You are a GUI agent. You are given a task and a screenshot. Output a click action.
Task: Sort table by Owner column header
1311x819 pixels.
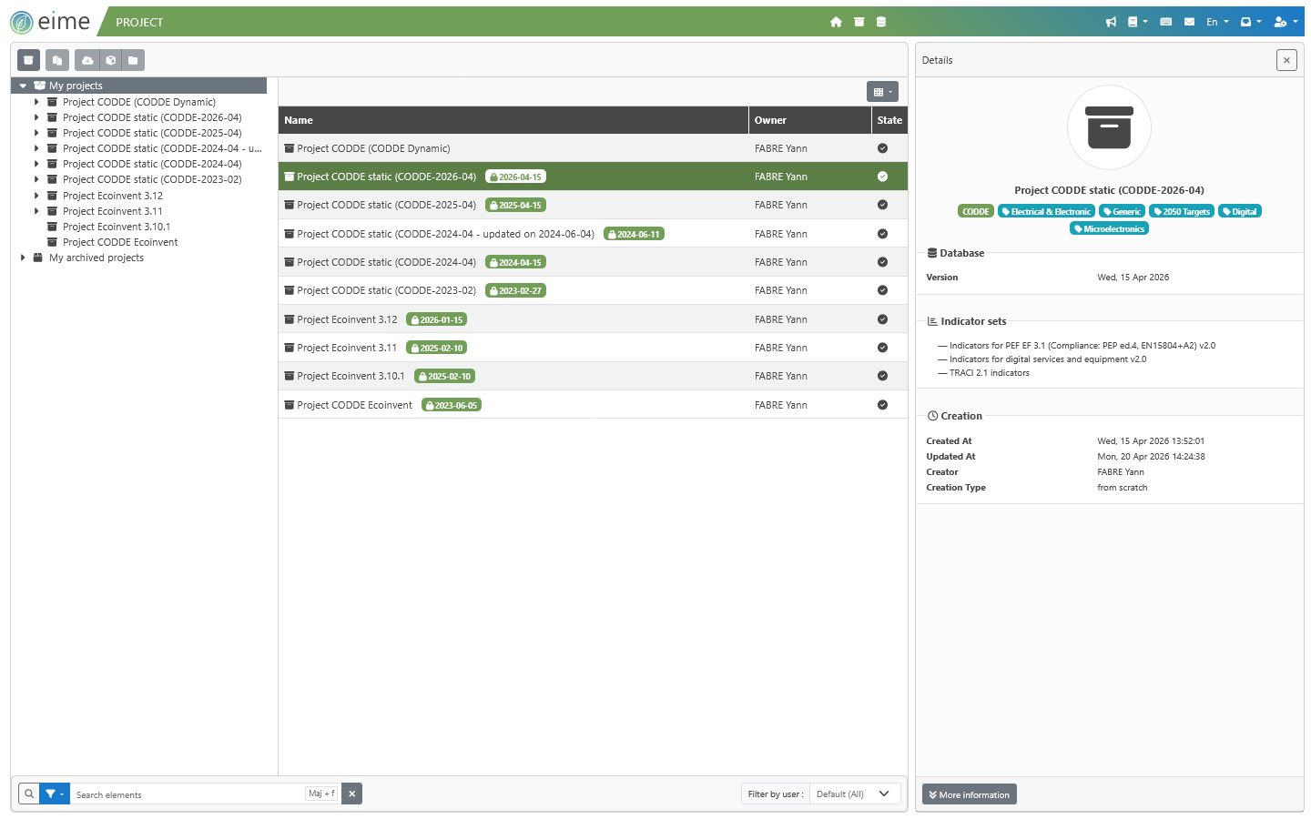click(x=809, y=120)
